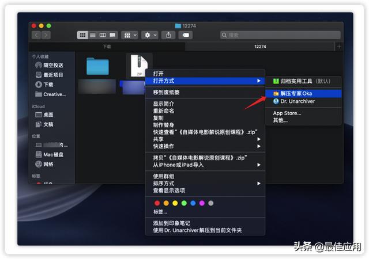Open with Dr. Unarchiver
This screenshot has height=259, width=369.
[x=303, y=101]
